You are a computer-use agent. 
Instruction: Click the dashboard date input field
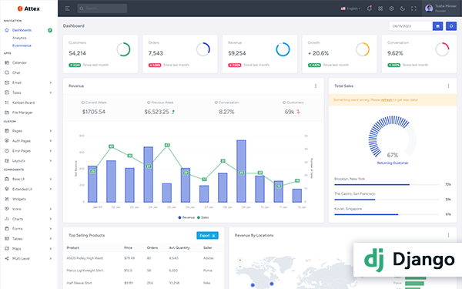(410, 26)
